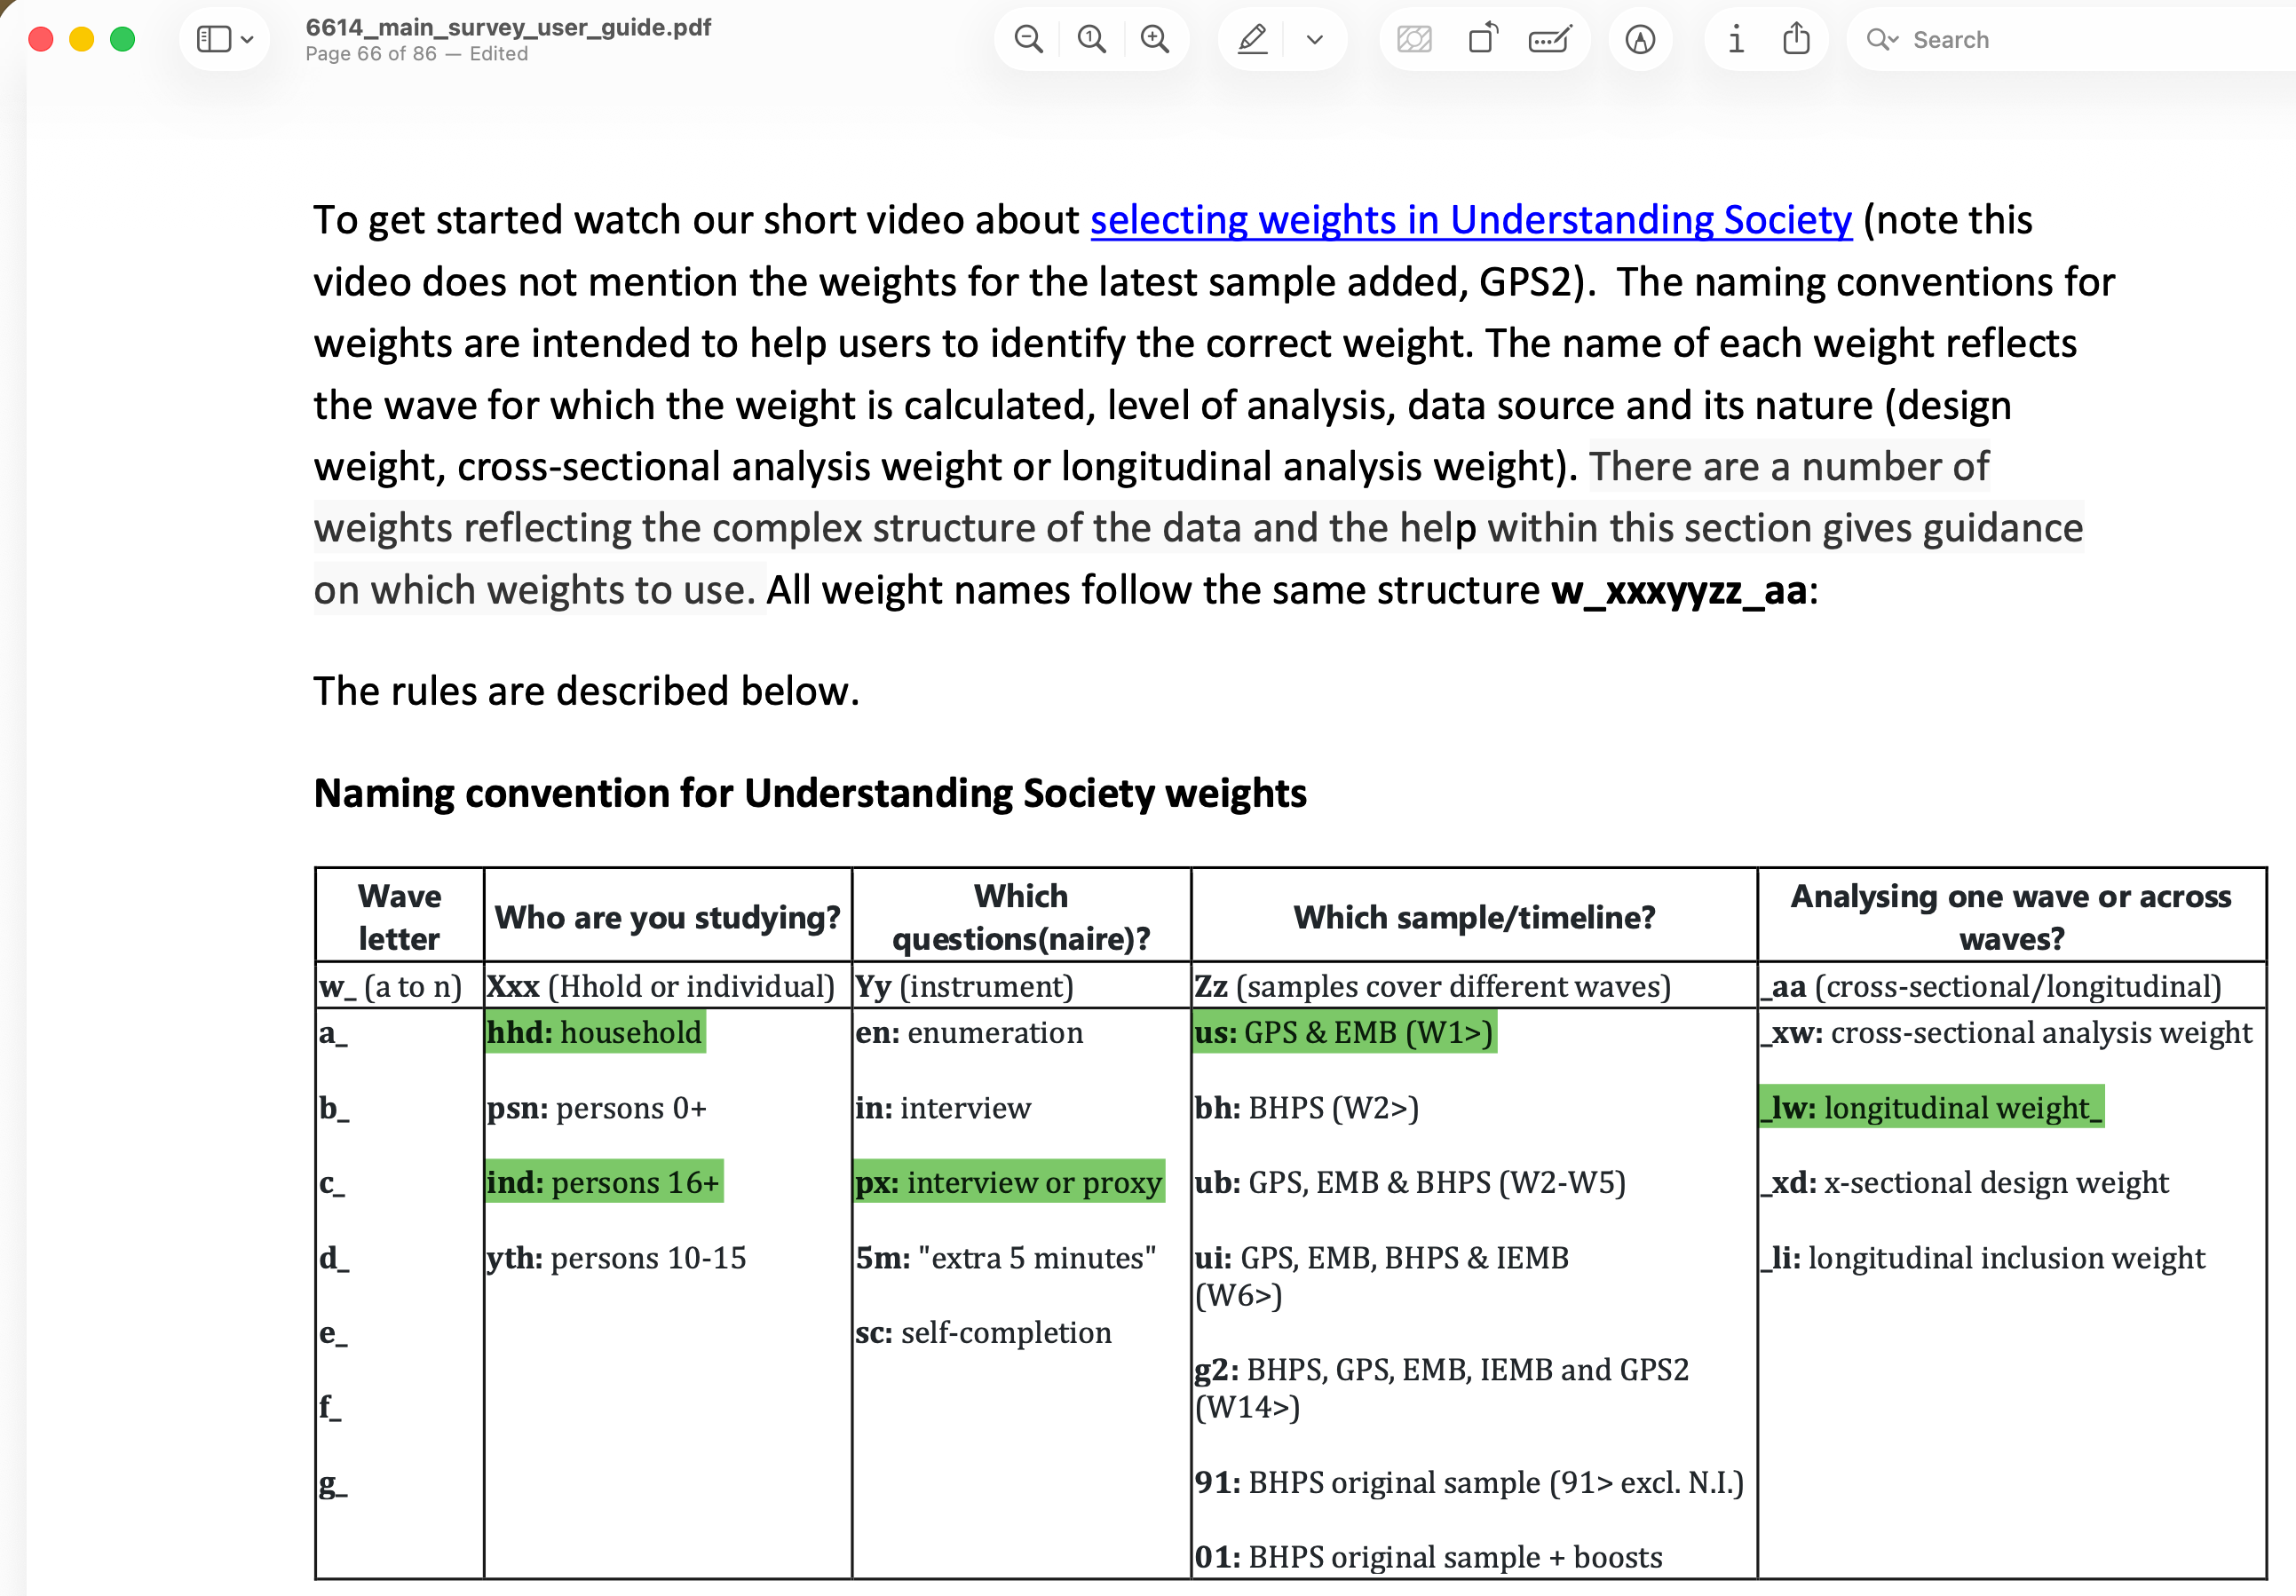
Task: Click the 6614_main_survey_user_guide.pdf title
Action: point(508,28)
